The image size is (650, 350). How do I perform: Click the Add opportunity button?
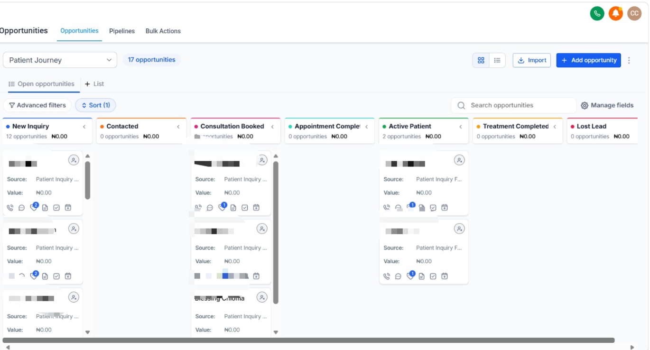click(x=589, y=60)
